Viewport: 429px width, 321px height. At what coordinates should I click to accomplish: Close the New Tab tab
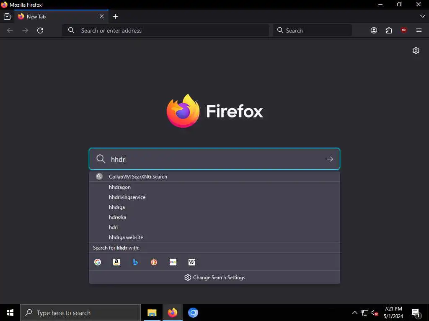pos(102,17)
